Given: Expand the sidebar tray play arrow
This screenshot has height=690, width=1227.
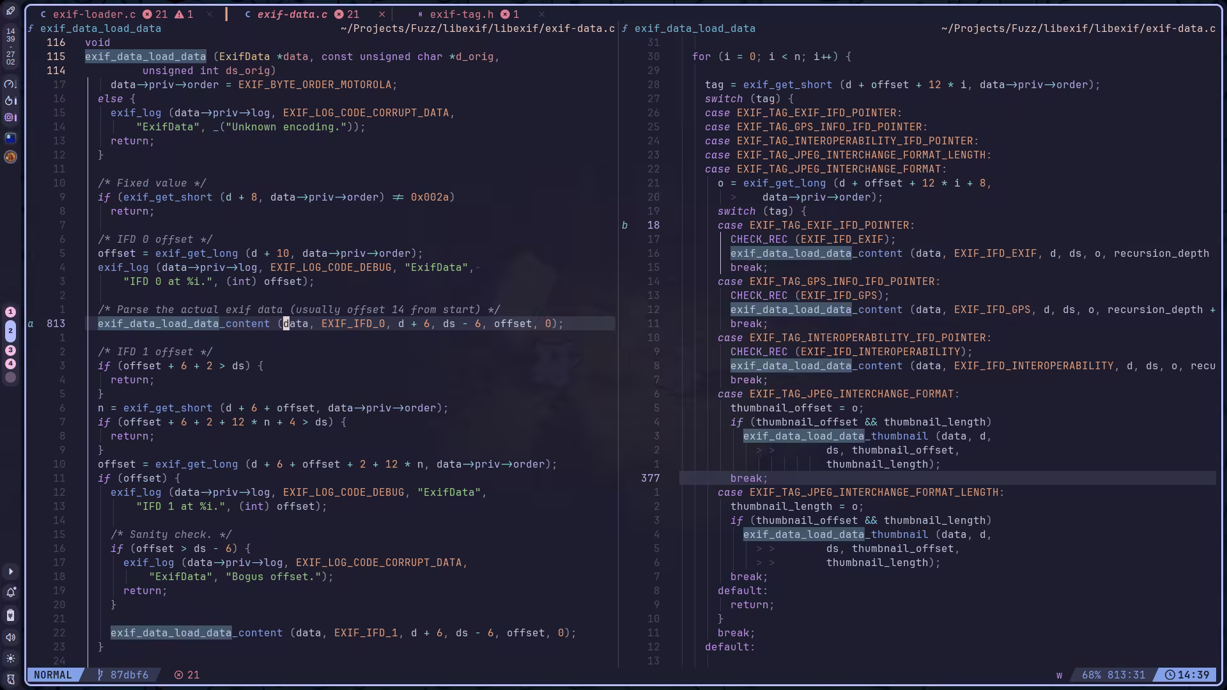Looking at the screenshot, I should pos(10,572).
